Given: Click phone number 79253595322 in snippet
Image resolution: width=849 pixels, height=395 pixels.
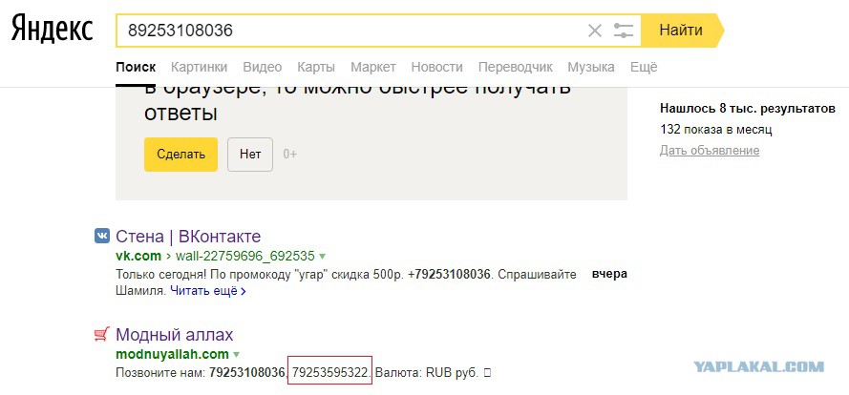Looking at the screenshot, I should click(x=330, y=373).
